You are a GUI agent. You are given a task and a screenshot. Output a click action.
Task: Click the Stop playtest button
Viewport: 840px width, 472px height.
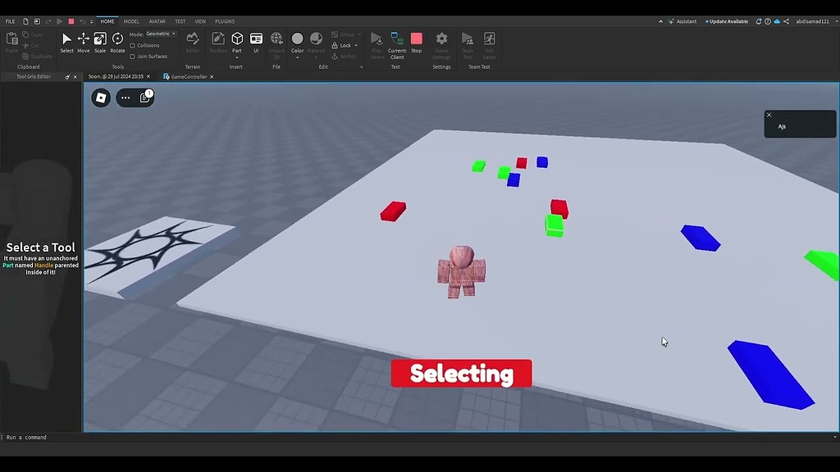click(416, 39)
